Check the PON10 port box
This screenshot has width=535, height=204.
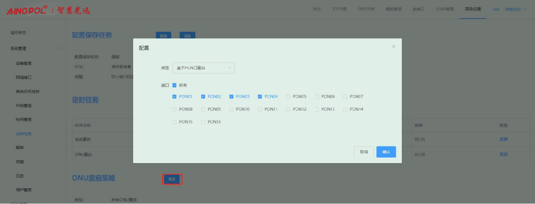(232, 109)
